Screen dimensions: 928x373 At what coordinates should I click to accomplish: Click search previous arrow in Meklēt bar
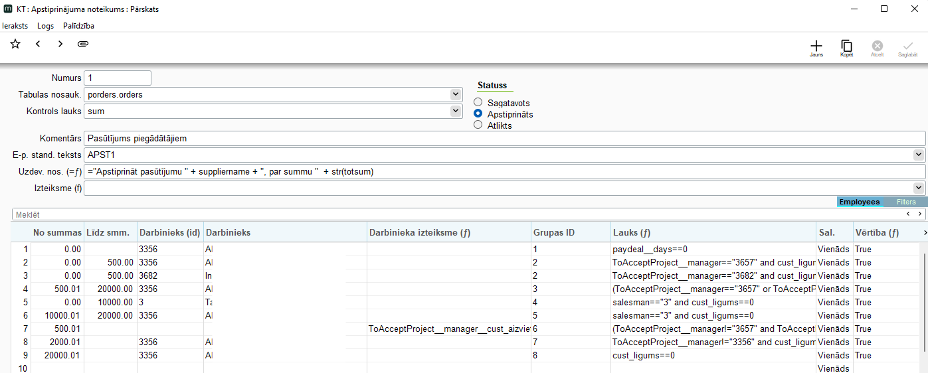click(x=909, y=214)
